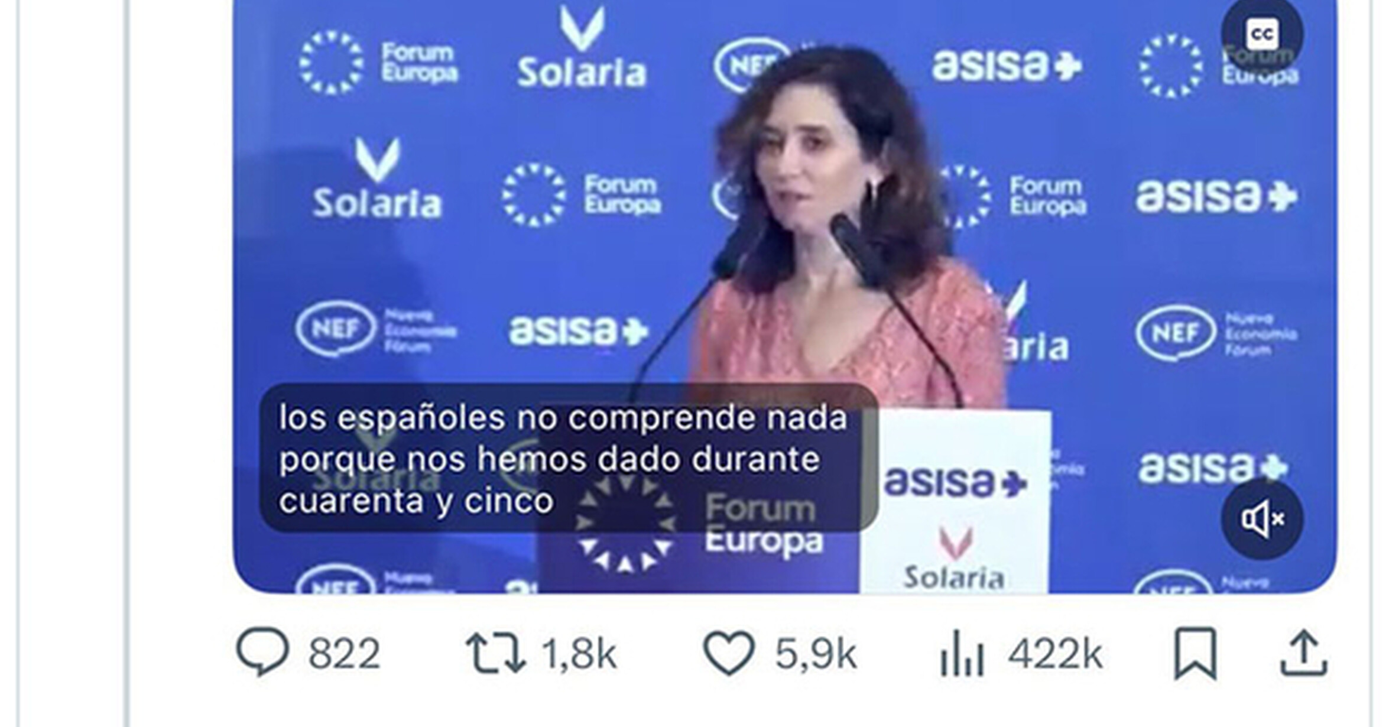1389x727 pixels.
Task: Click the 5,9k likes count
Action: point(816,654)
